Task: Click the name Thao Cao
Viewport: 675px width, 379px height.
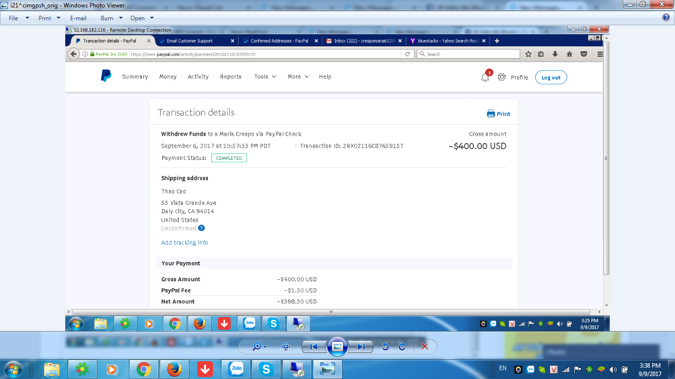Action: pos(173,191)
